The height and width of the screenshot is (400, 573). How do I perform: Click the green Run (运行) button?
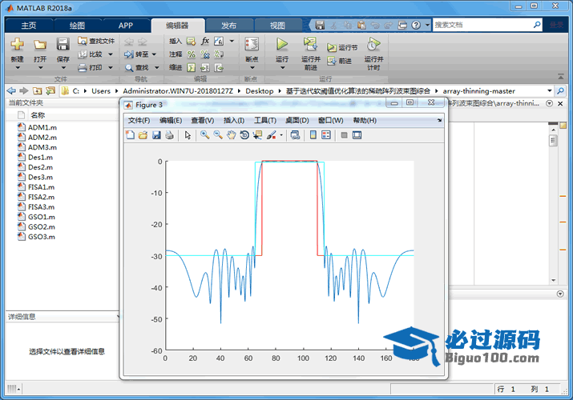tap(282, 45)
